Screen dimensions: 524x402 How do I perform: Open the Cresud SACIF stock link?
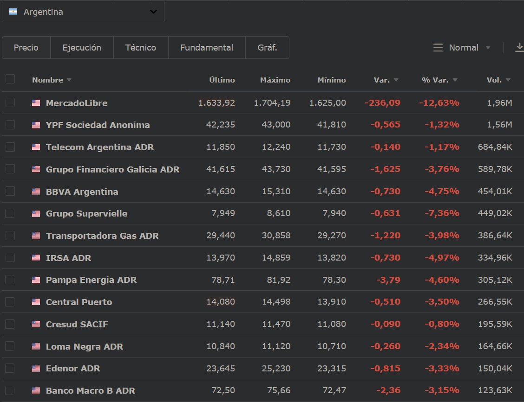pyautogui.click(x=77, y=324)
